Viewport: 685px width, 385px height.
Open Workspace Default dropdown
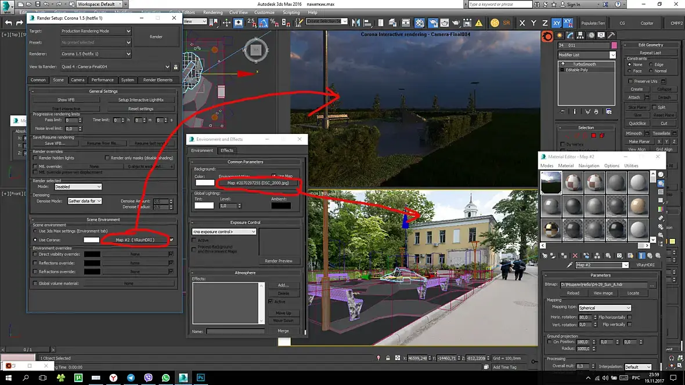click(x=99, y=4)
